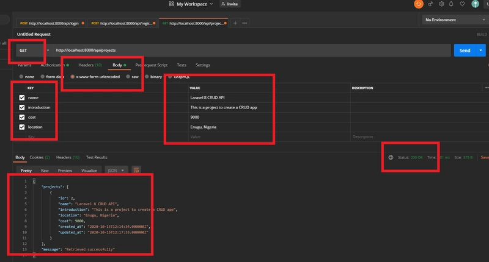Click the request URL input field
This screenshot has height=262, width=489.
click(x=251, y=51)
